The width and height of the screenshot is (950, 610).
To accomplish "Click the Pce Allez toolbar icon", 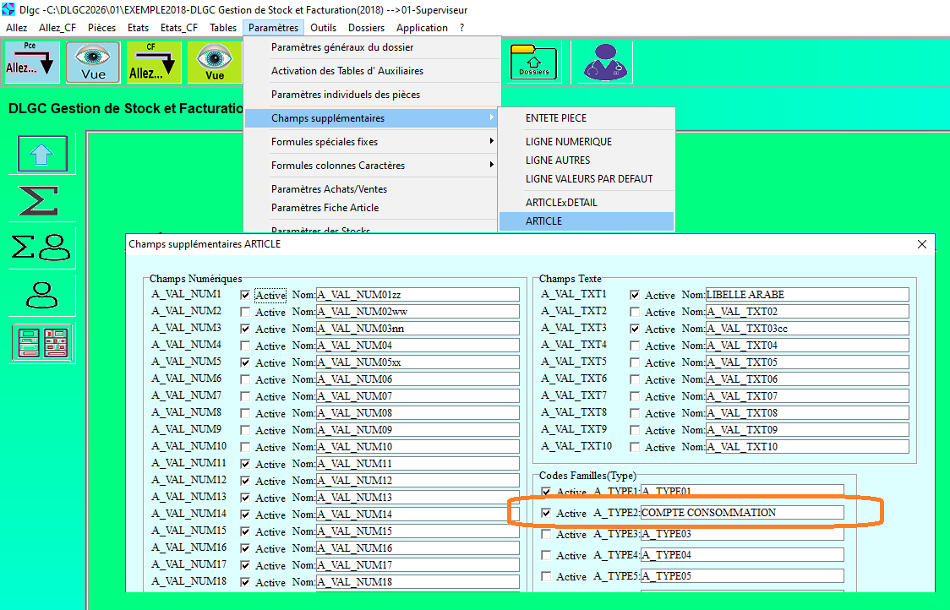I will pyautogui.click(x=32, y=63).
